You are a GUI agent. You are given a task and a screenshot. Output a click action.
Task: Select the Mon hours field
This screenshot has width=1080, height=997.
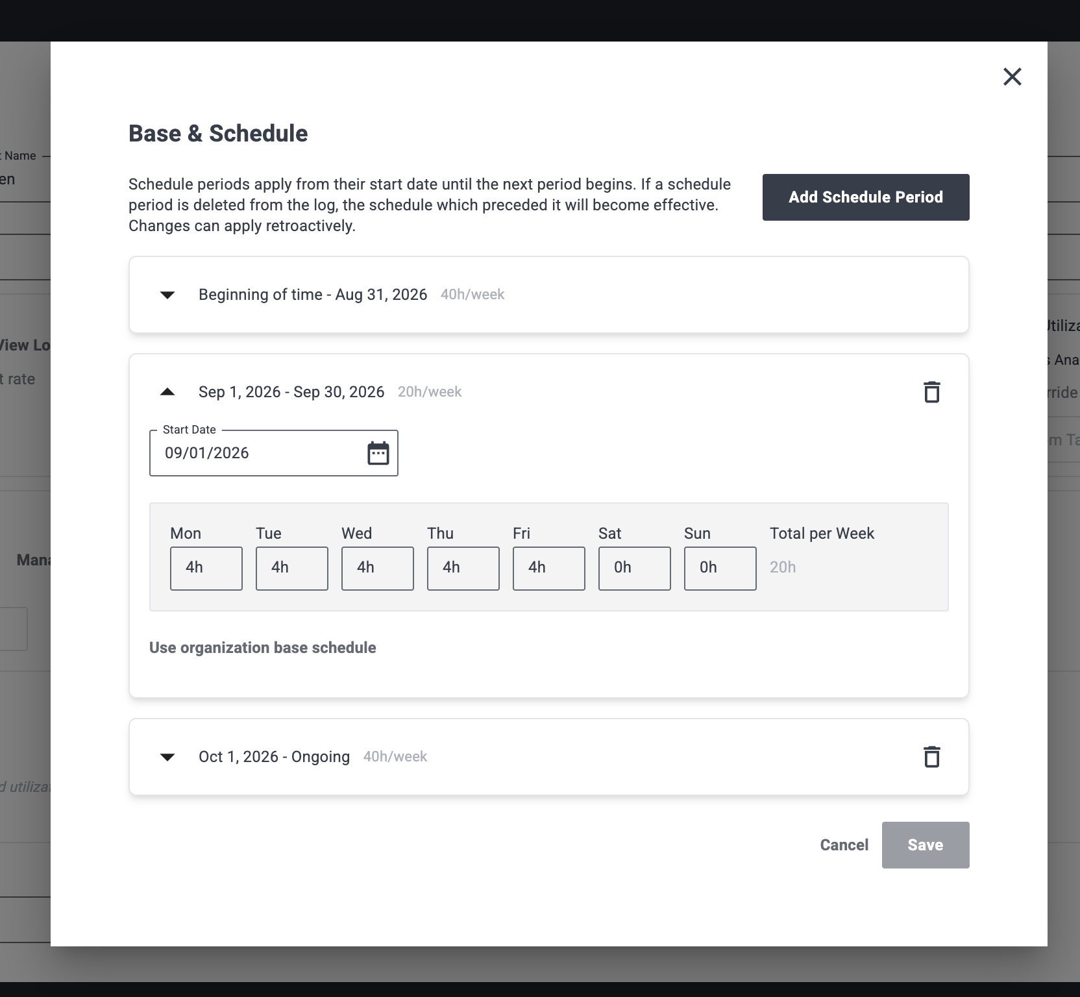pos(206,569)
